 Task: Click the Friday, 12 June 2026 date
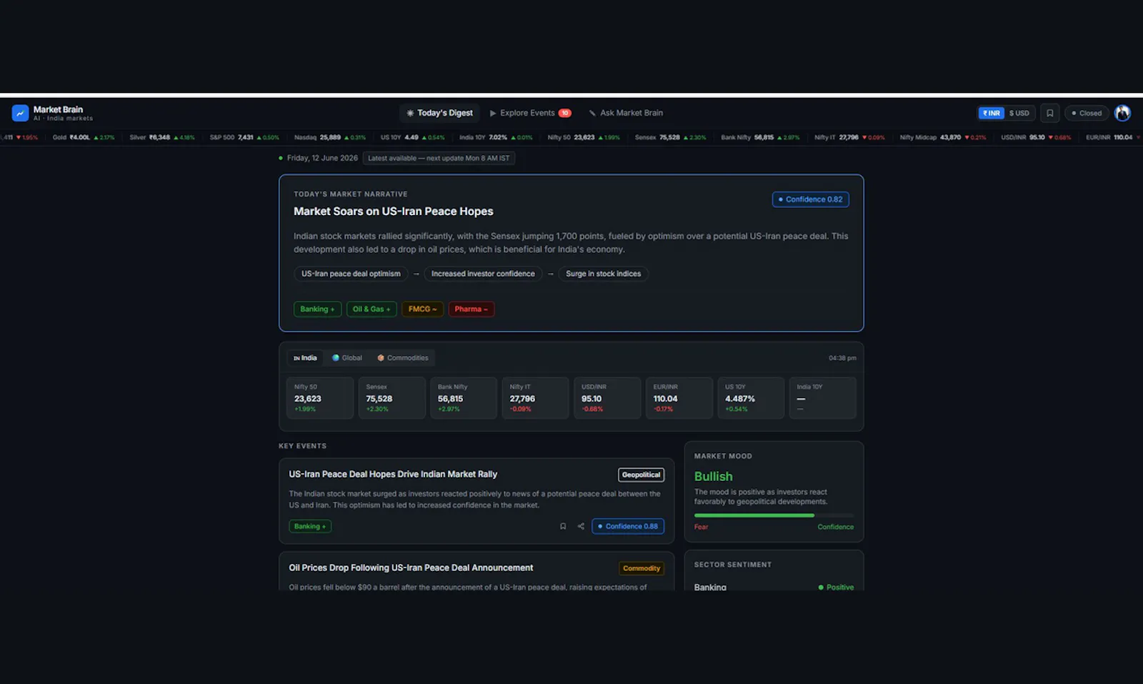[x=322, y=158]
